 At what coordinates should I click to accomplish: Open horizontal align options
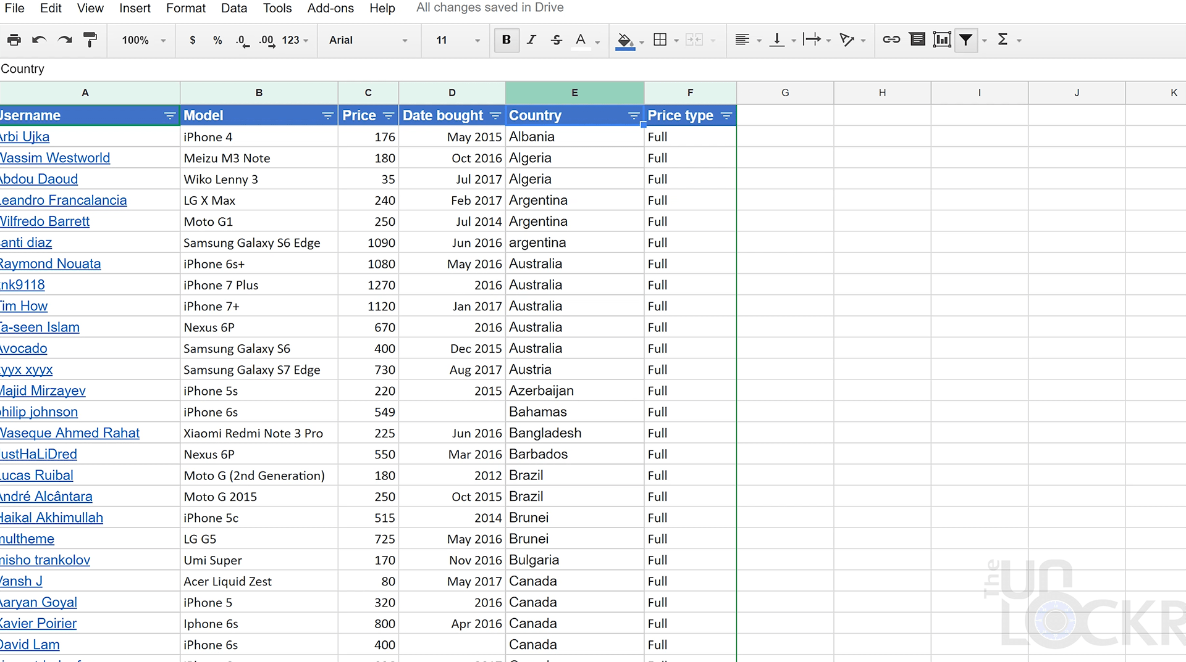(x=742, y=40)
